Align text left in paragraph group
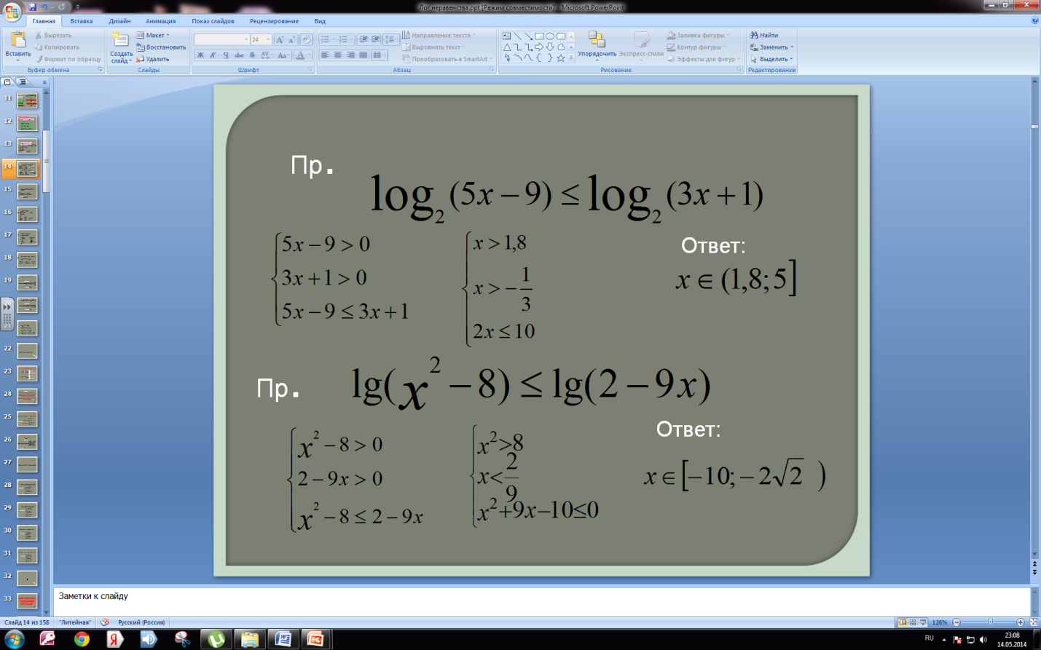 (325, 55)
